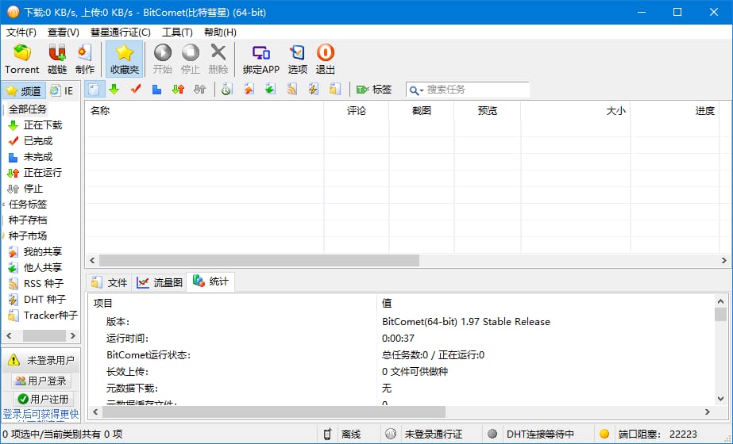This screenshot has height=444, width=733.
Task: Toggle the 收藏夹 favorites button
Action: point(125,59)
